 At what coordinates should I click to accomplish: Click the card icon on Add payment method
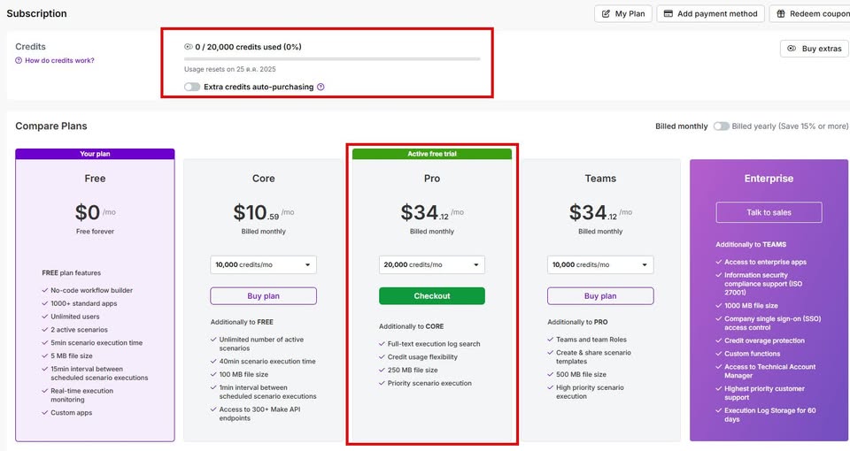tap(668, 14)
